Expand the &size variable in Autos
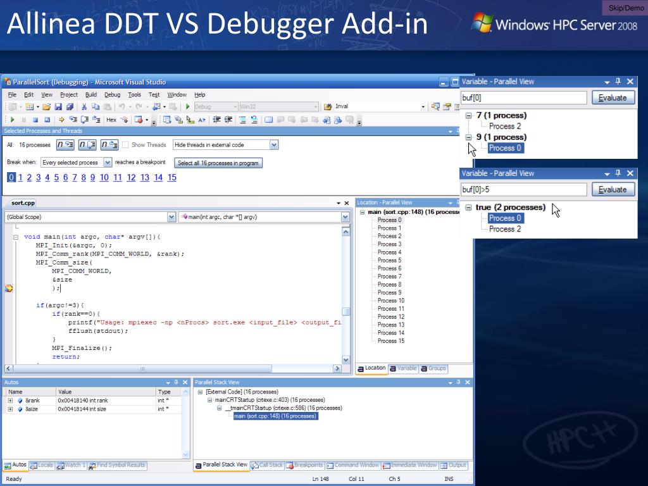The height and width of the screenshot is (486, 648). pos(10,409)
